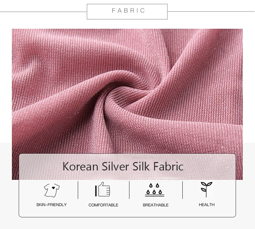Click the small heart on the t-shirt
255x229 pixels.
pyautogui.click(x=53, y=188)
